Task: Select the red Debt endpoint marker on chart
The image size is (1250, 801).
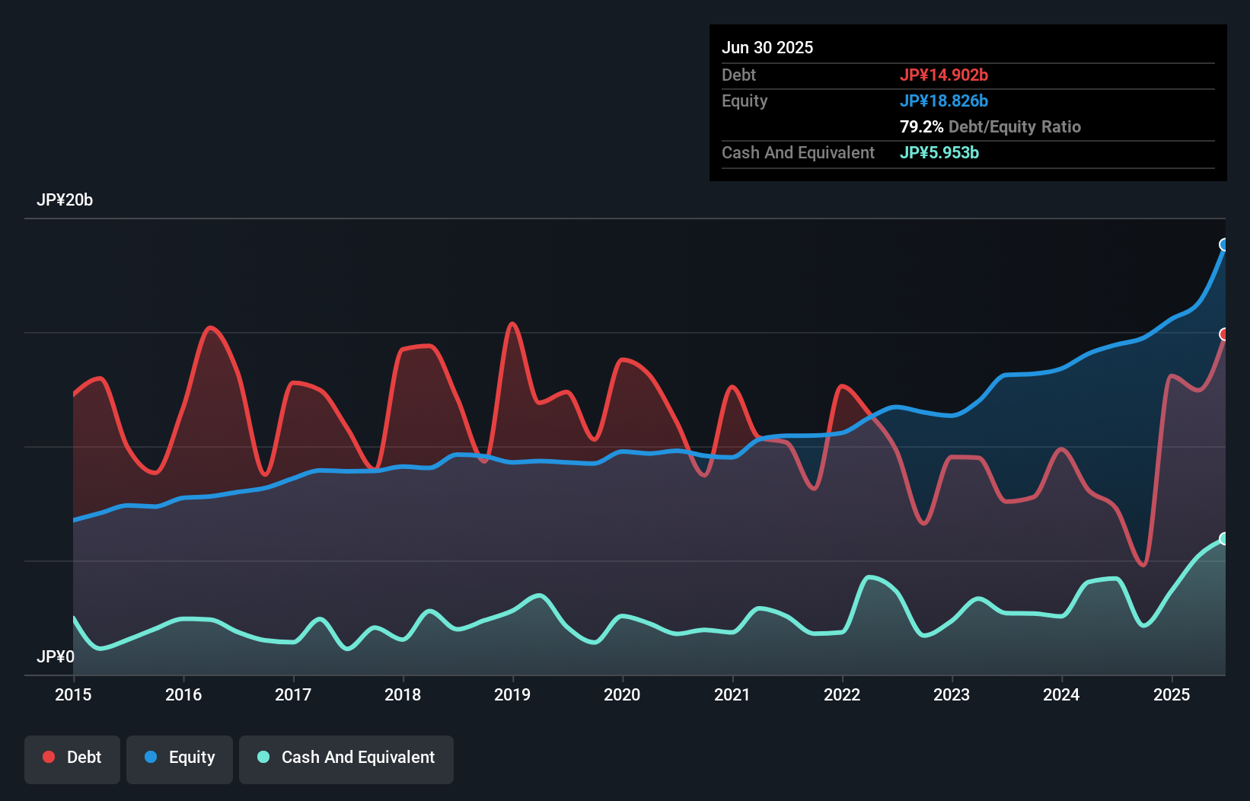Action: (1224, 333)
